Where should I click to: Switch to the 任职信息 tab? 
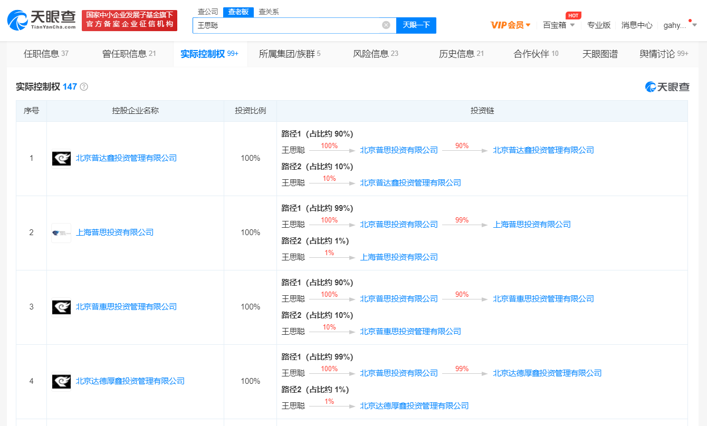[x=46, y=54]
